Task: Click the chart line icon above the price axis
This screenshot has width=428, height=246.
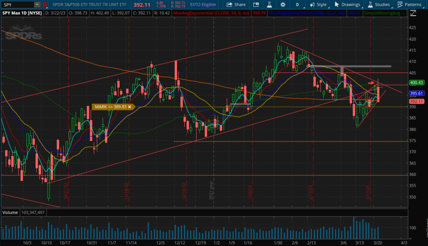Action: tap(413, 13)
